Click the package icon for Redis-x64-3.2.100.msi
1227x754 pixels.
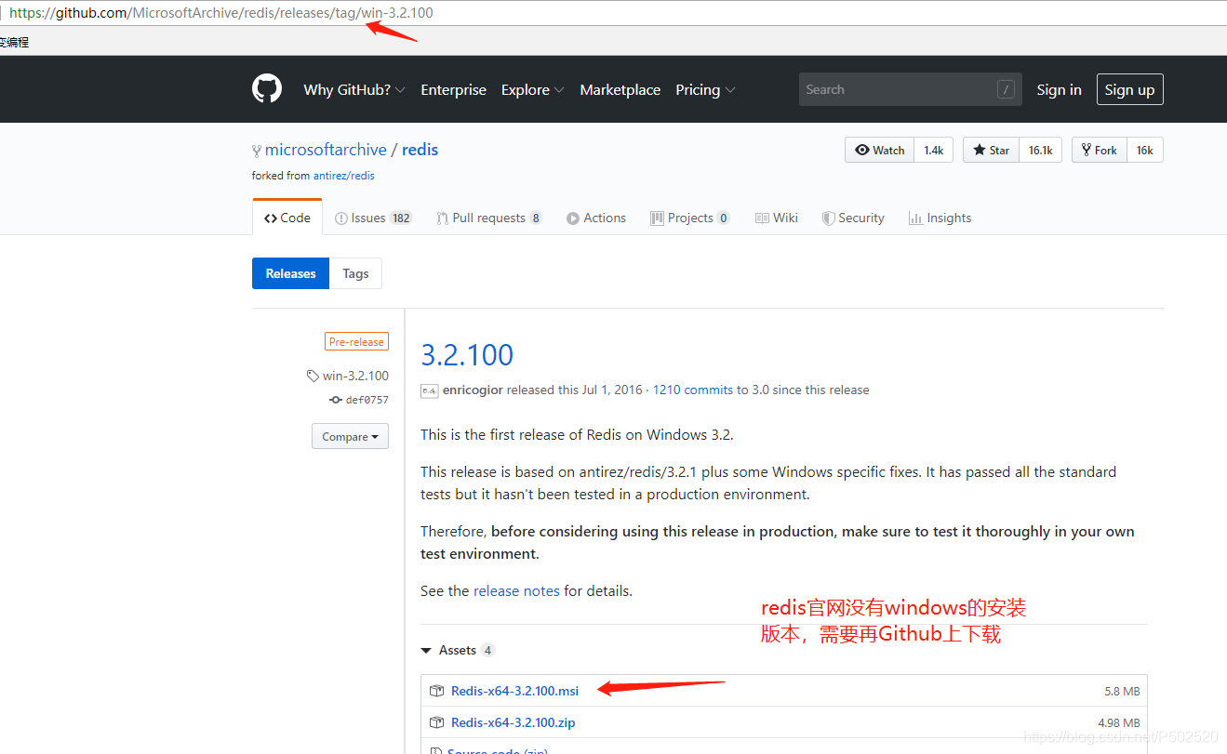tap(436, 691)
